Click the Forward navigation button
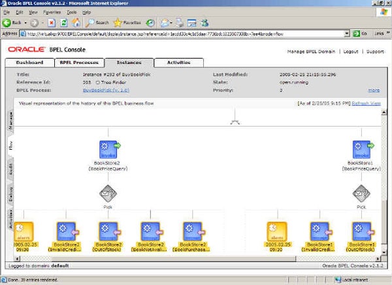This screenshot has height=285, width=392. point(34,23)
